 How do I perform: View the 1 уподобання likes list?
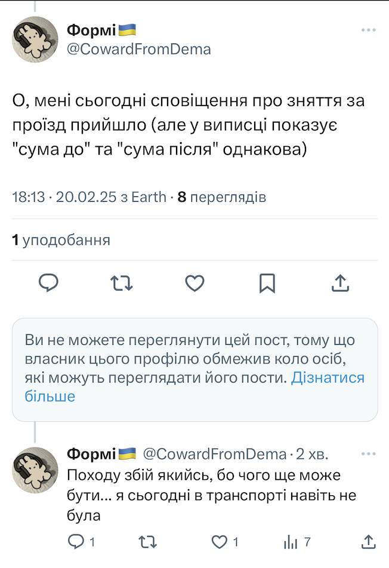pos(61,240)
